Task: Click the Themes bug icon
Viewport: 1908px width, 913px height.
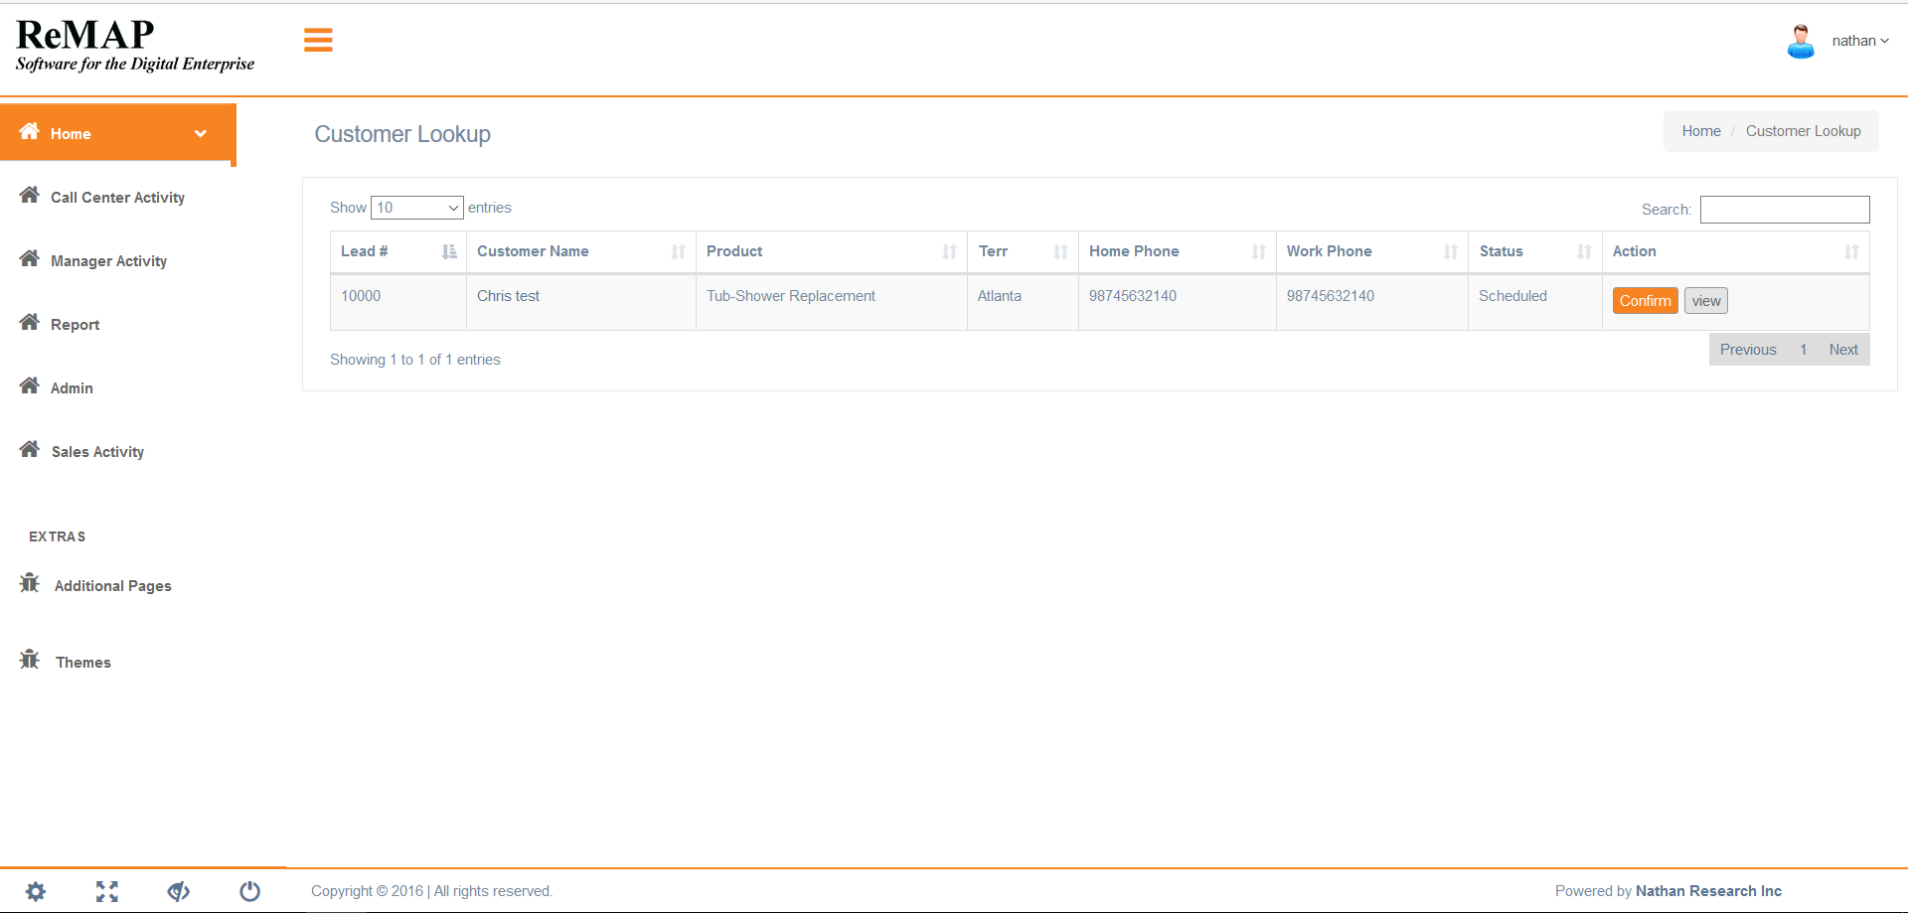Action: [x=30, y=659]
